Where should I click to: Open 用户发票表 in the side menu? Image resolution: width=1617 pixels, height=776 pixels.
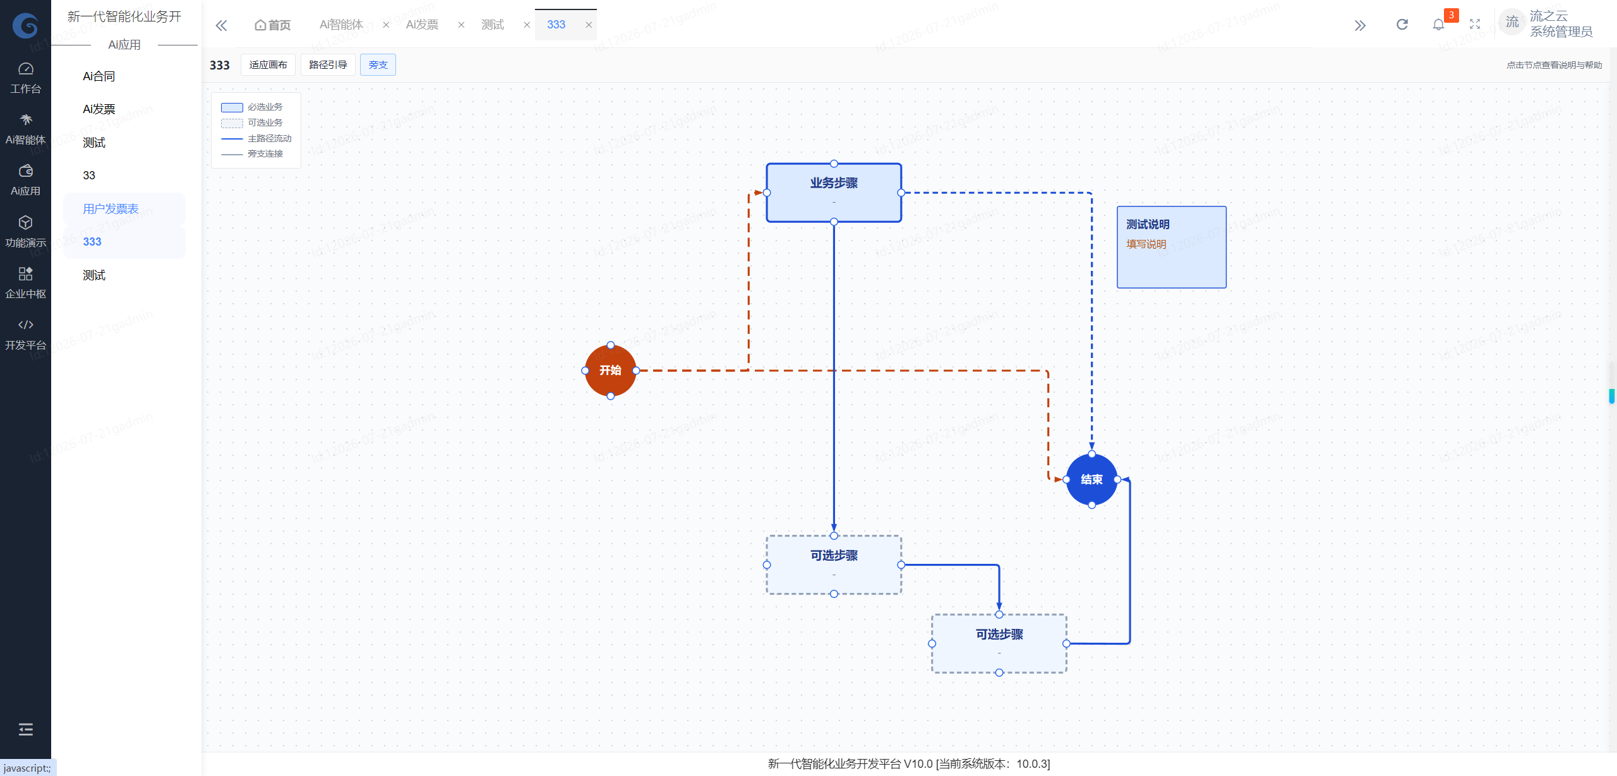click(x=124, y=209)
